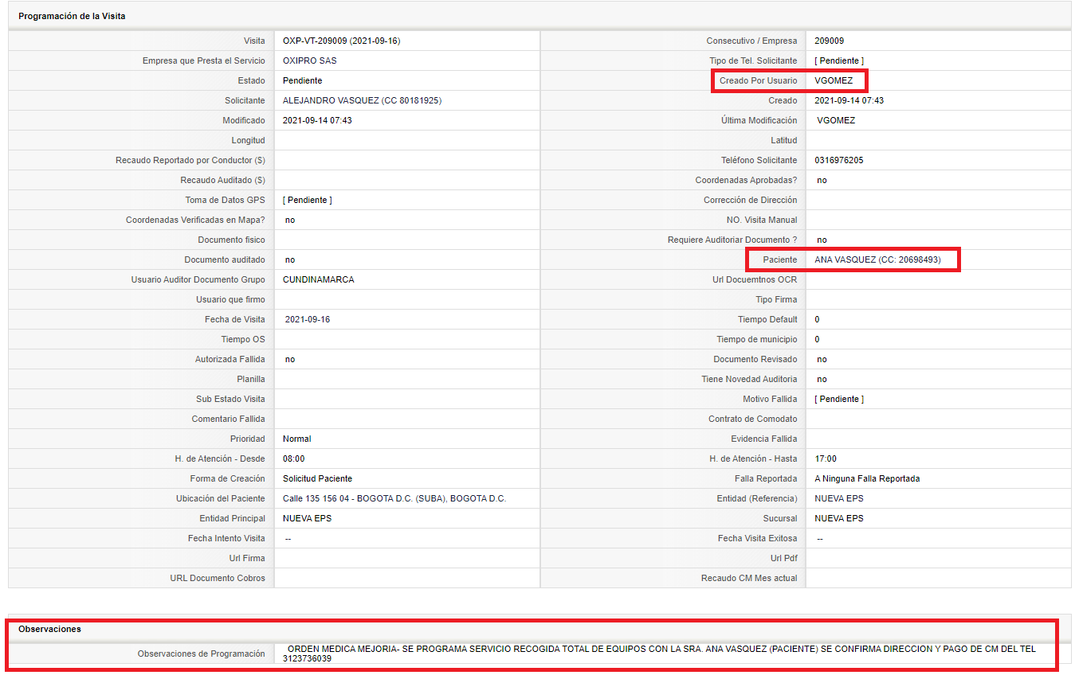Click the 'Url Docuemtnos OCR' label
This screenshot has width=1075, height=679.
(x=755, y=279)
